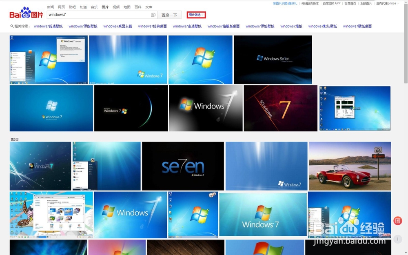Open camera image-search icon in search box

click(153, 15)
